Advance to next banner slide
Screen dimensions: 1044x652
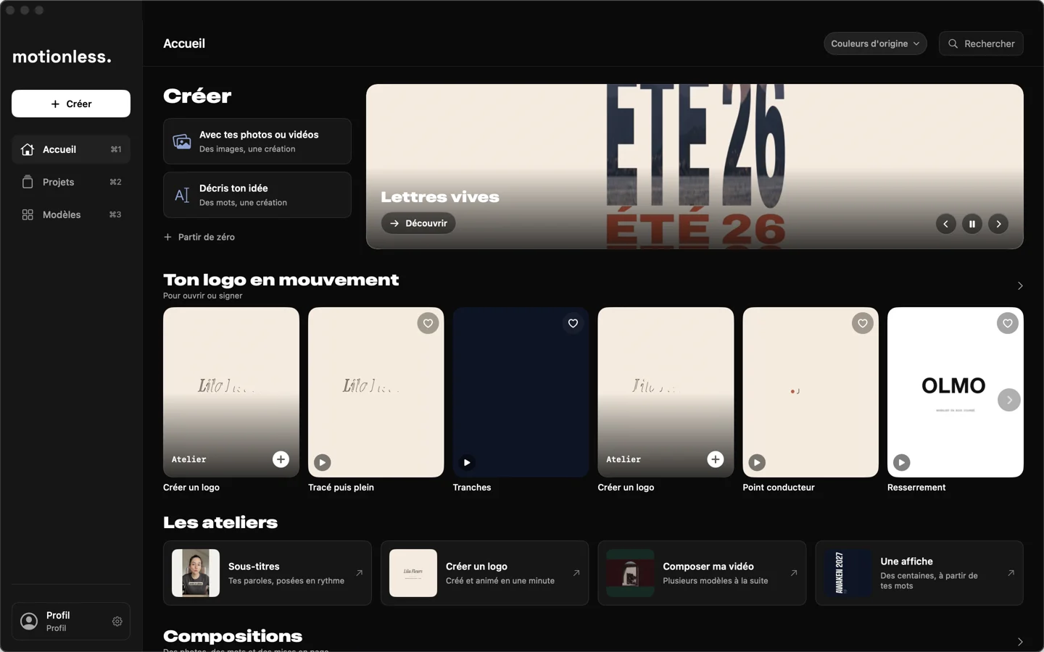pyautogui.click(x=998, y=224)
